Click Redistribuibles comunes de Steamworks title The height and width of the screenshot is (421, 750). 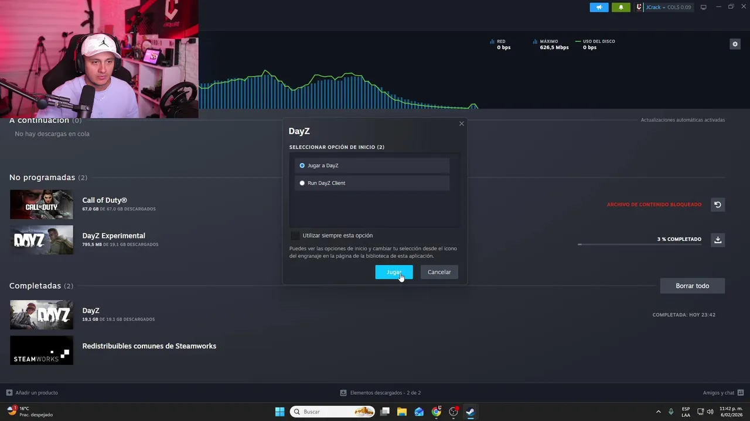149,346
